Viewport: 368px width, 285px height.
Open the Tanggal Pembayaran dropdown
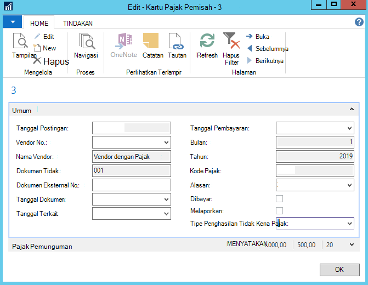pos(349,128)
